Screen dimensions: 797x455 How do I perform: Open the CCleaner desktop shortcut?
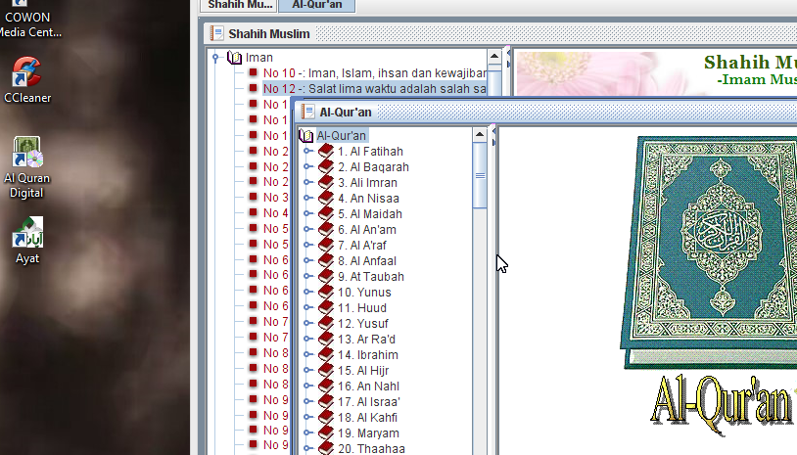coord(27,80)
